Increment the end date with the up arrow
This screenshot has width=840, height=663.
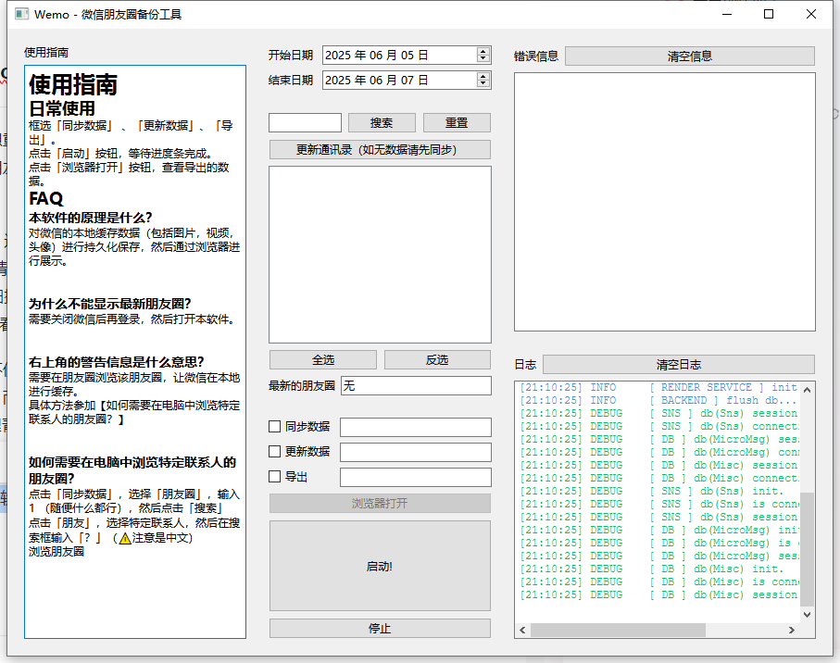point(483,77)
